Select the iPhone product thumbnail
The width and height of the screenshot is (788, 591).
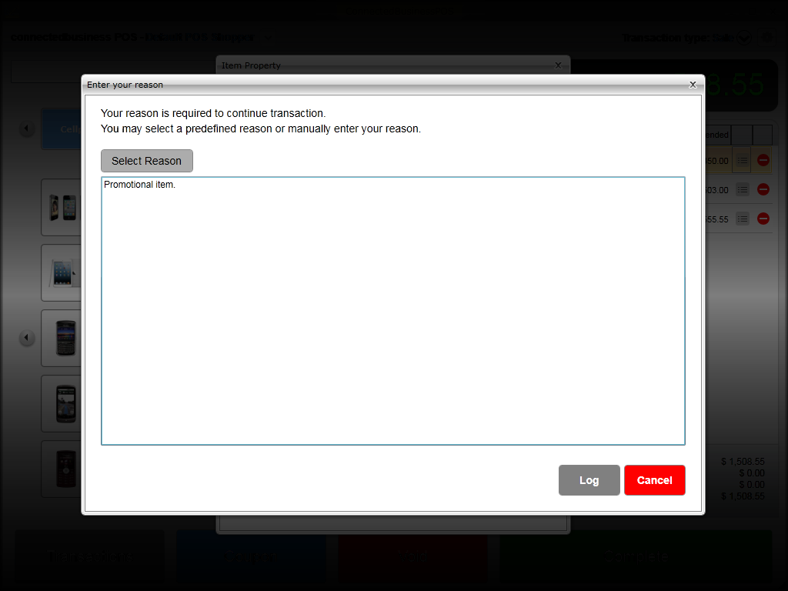click(x=62, y=207)
